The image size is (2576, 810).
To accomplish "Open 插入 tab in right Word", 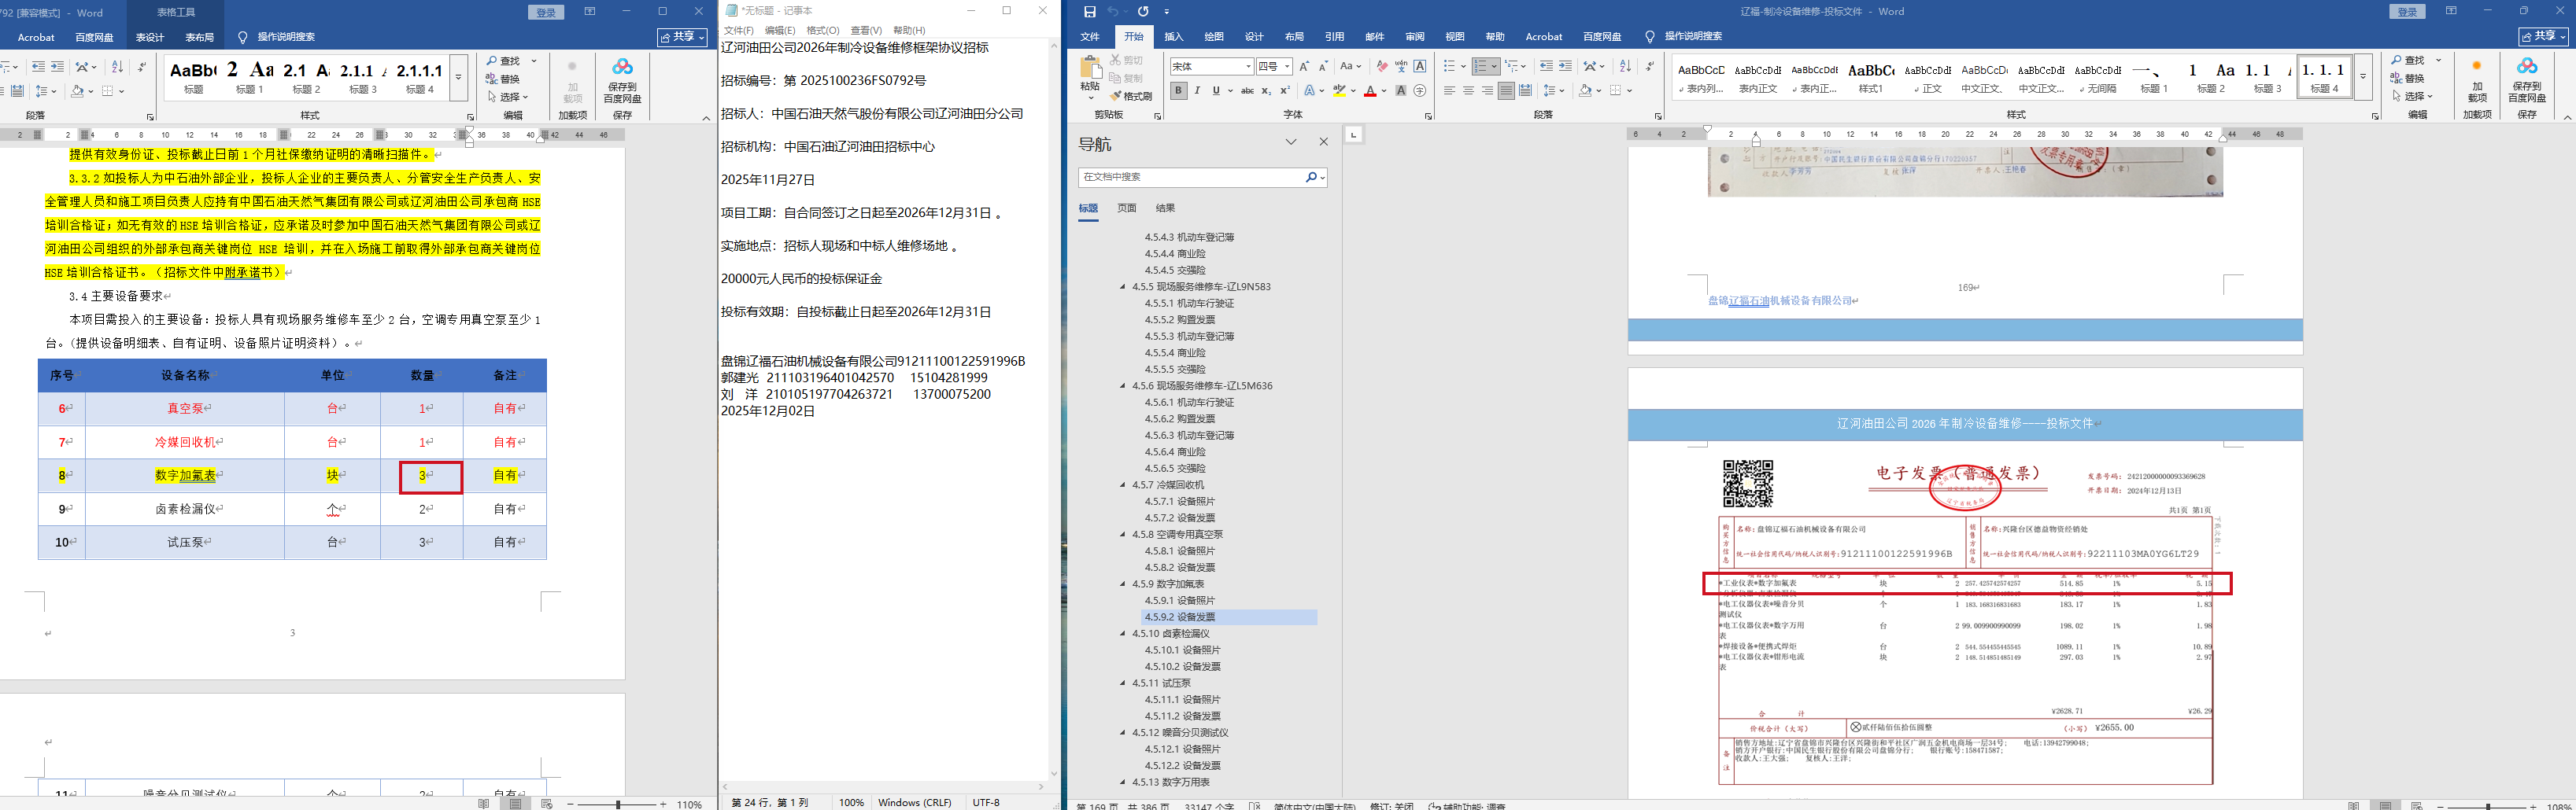I will pos(1174,37).
